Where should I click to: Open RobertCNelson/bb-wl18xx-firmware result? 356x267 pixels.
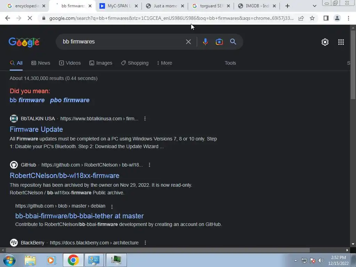(64, 176)
